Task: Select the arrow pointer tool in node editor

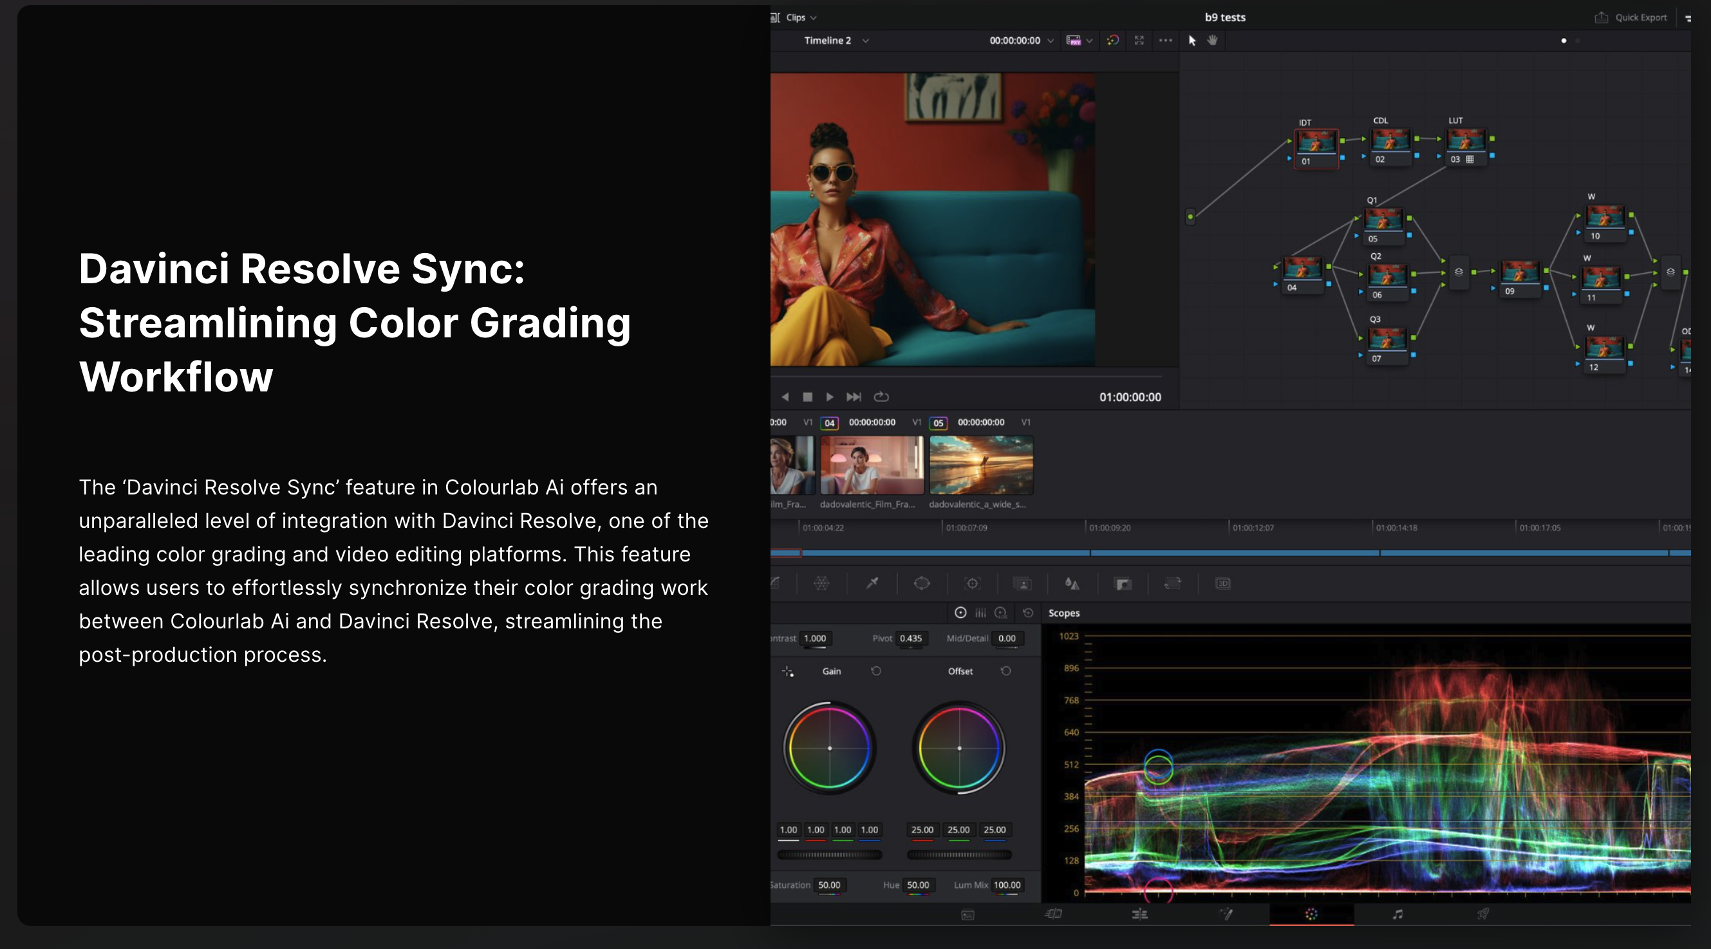Action: (x=1192, y=41)
